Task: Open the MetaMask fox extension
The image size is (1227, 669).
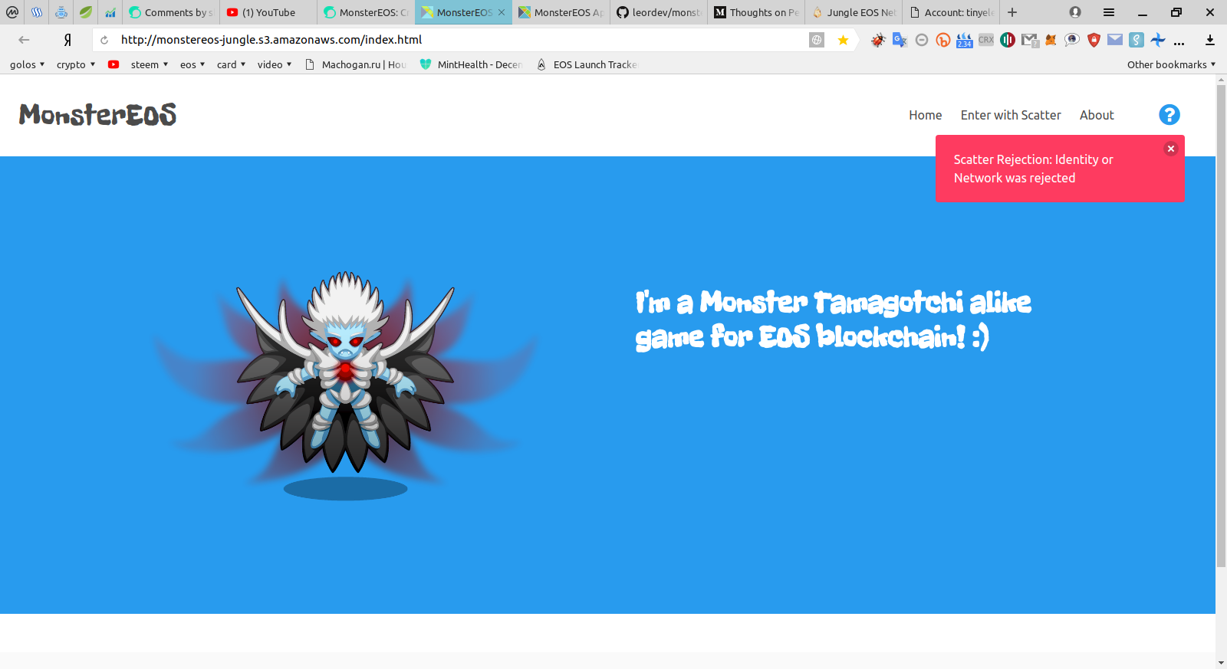Action: [1051, 40]
